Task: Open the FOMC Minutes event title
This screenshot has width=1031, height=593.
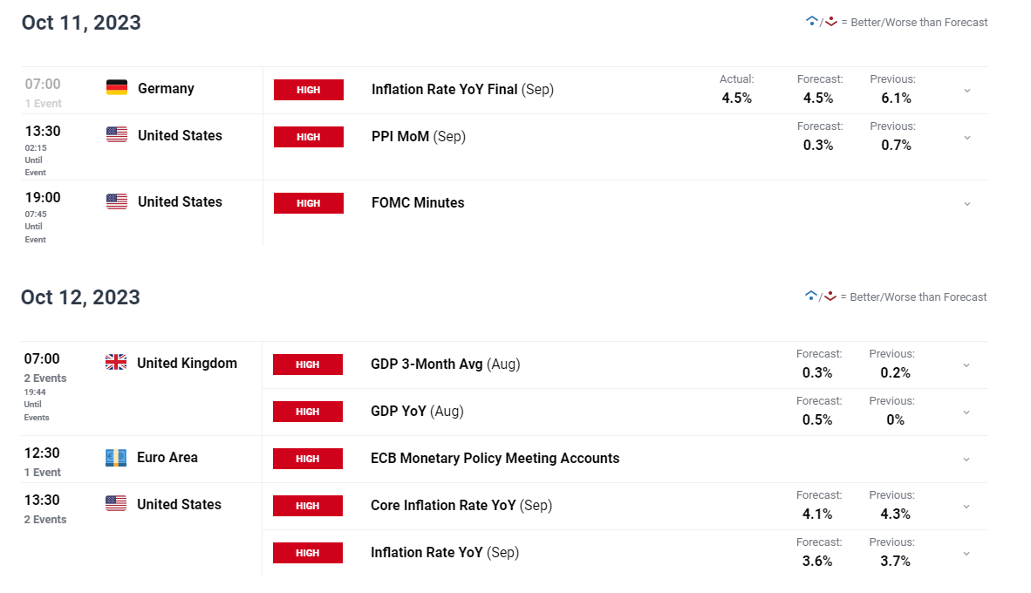Action: pos(418,202)
